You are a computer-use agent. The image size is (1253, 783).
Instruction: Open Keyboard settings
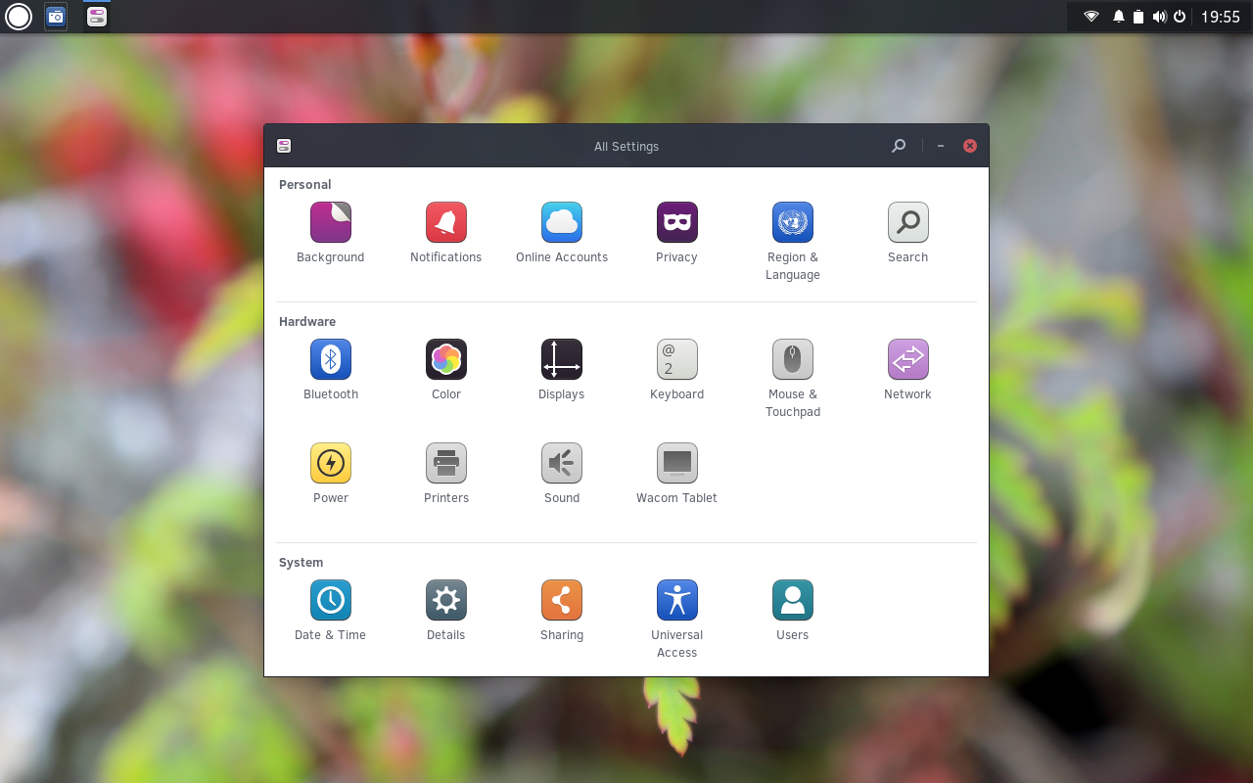[676, 359]
